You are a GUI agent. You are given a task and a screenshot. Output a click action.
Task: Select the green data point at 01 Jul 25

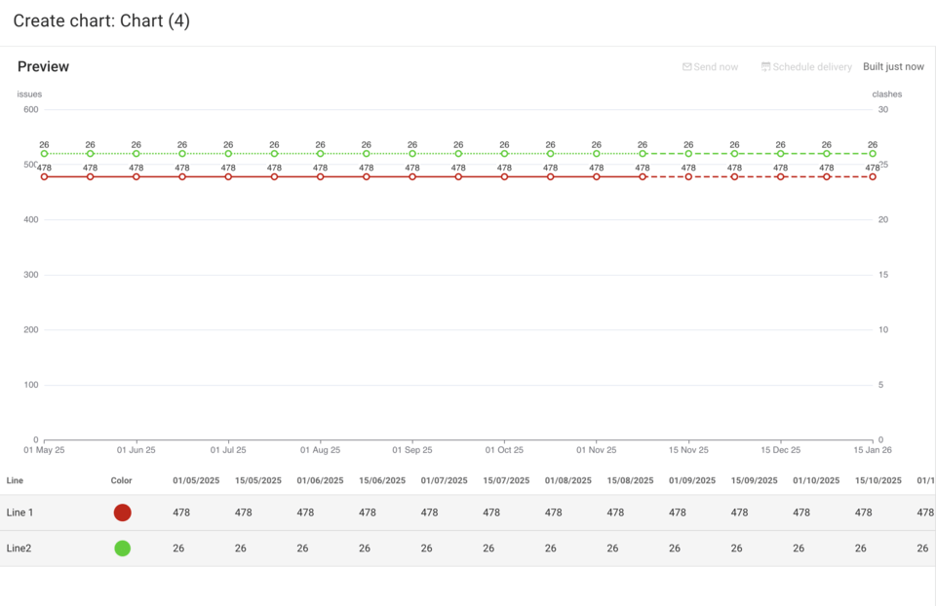click(228, 153)
